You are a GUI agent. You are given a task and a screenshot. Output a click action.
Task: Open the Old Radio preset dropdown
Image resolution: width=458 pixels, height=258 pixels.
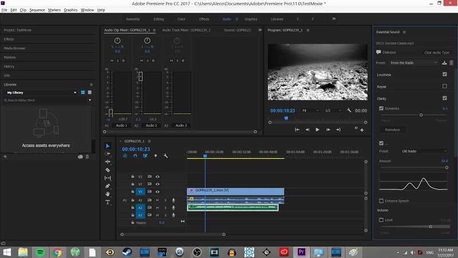click(424, 151)
